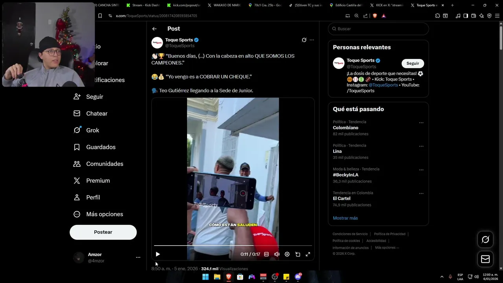Open account menu dots next to Amzor

click(x=138, y=257)
